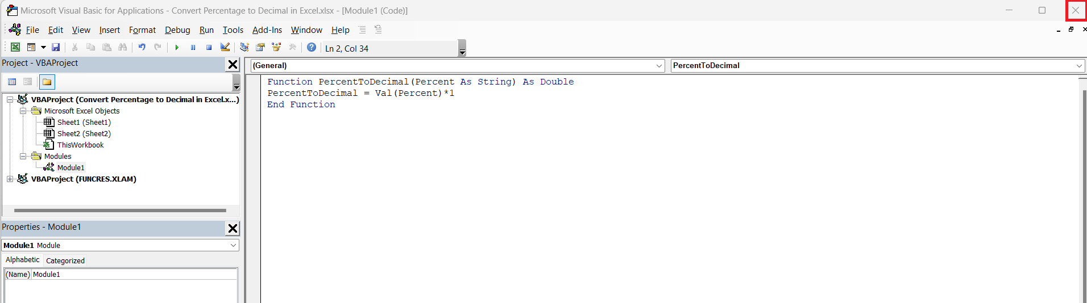Expand VBAProject (FUNCRES.XLAM) node
1087x303 pixels.
pyautogui.click(x=10, y=179)
